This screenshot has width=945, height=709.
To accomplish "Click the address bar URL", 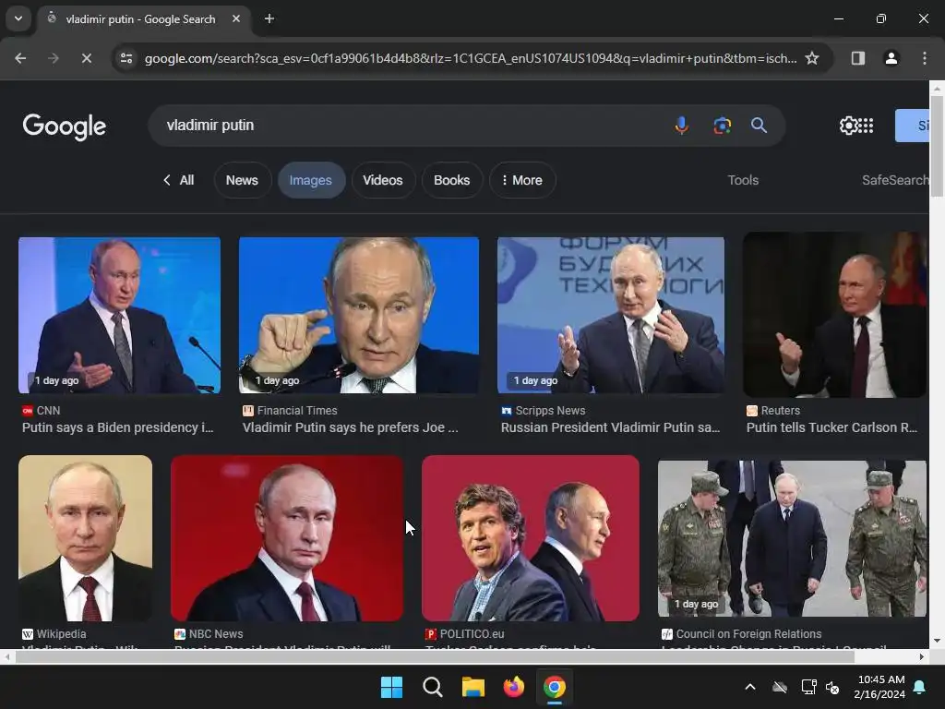I will tap(470, 58).
